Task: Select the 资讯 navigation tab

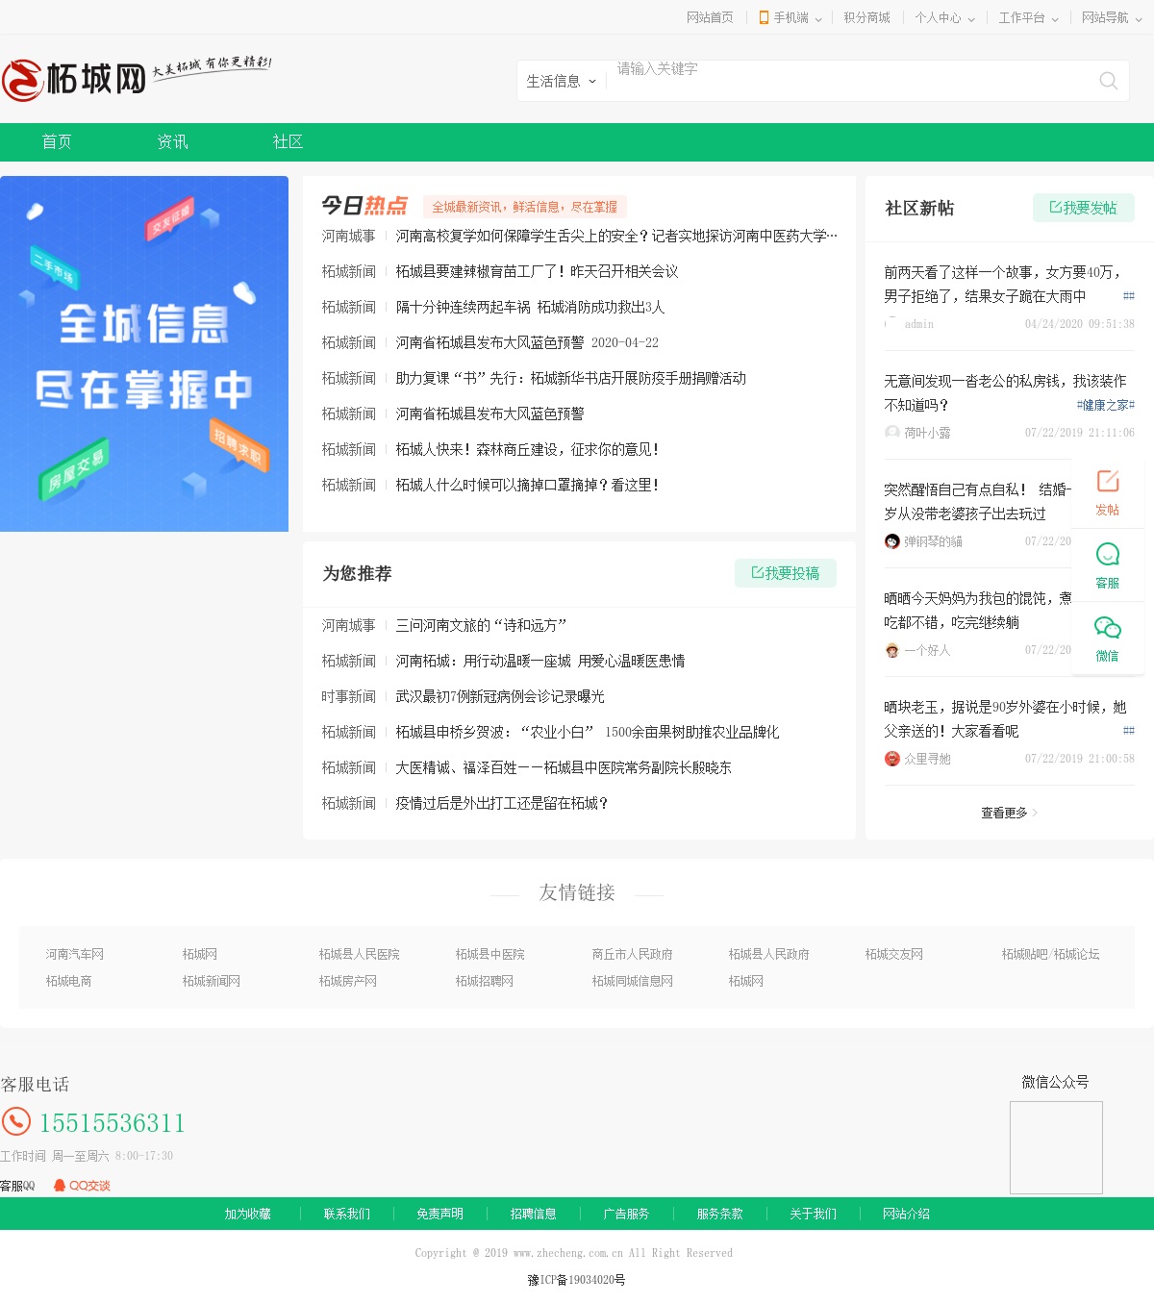Action: click(x=172, y=142)
